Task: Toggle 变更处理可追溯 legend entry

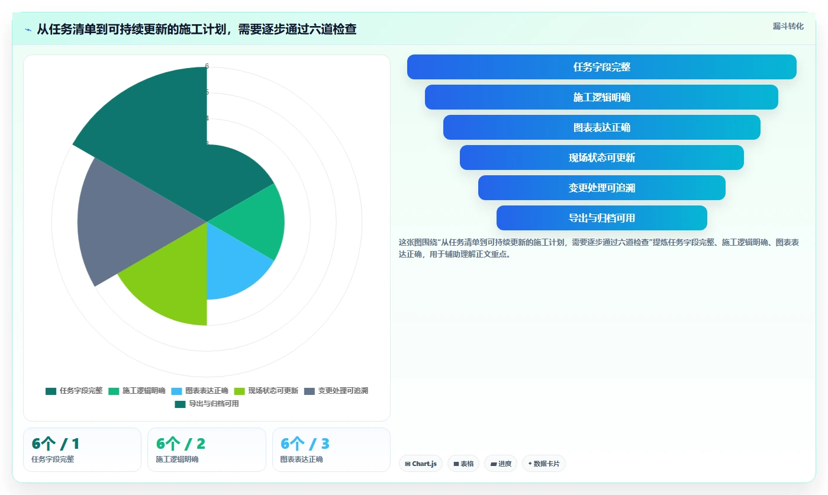Action: coord(336,391)
